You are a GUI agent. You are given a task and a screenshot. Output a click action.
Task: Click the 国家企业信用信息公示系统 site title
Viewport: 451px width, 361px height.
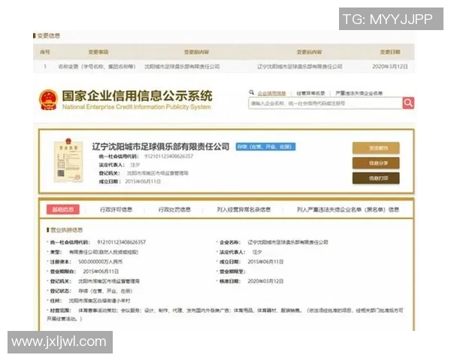click(138, 96)
